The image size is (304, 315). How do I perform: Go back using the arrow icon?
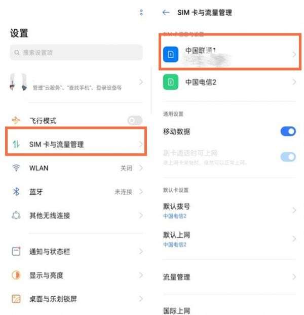[166, 13]
